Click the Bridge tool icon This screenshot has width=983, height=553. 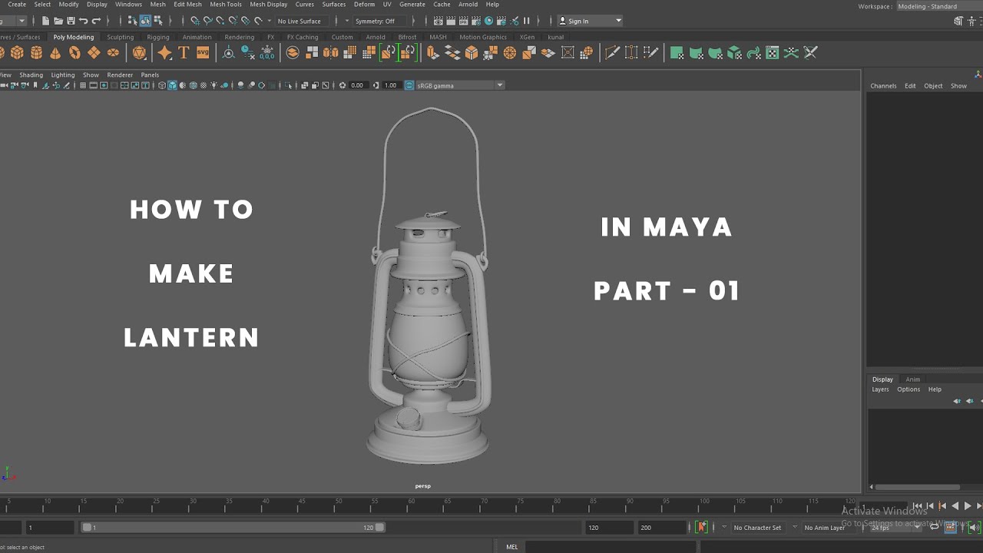point(452,52)
